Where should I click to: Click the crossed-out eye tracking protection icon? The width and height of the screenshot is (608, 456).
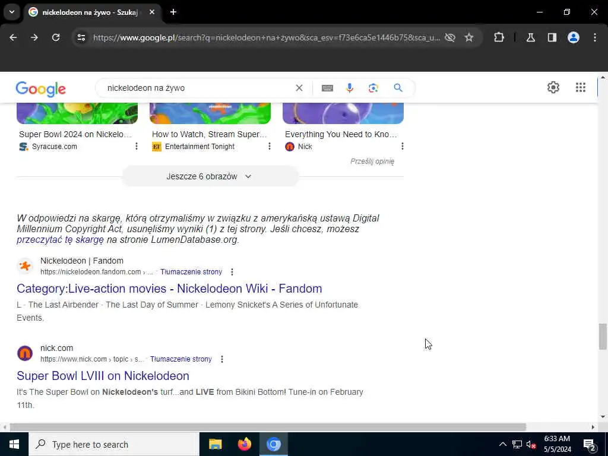coord(450,37)
